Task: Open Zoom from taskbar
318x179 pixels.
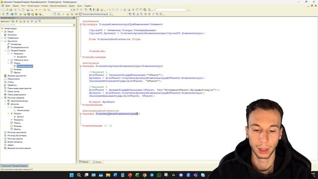Action: pyautogui.click(x=188, y=175)
